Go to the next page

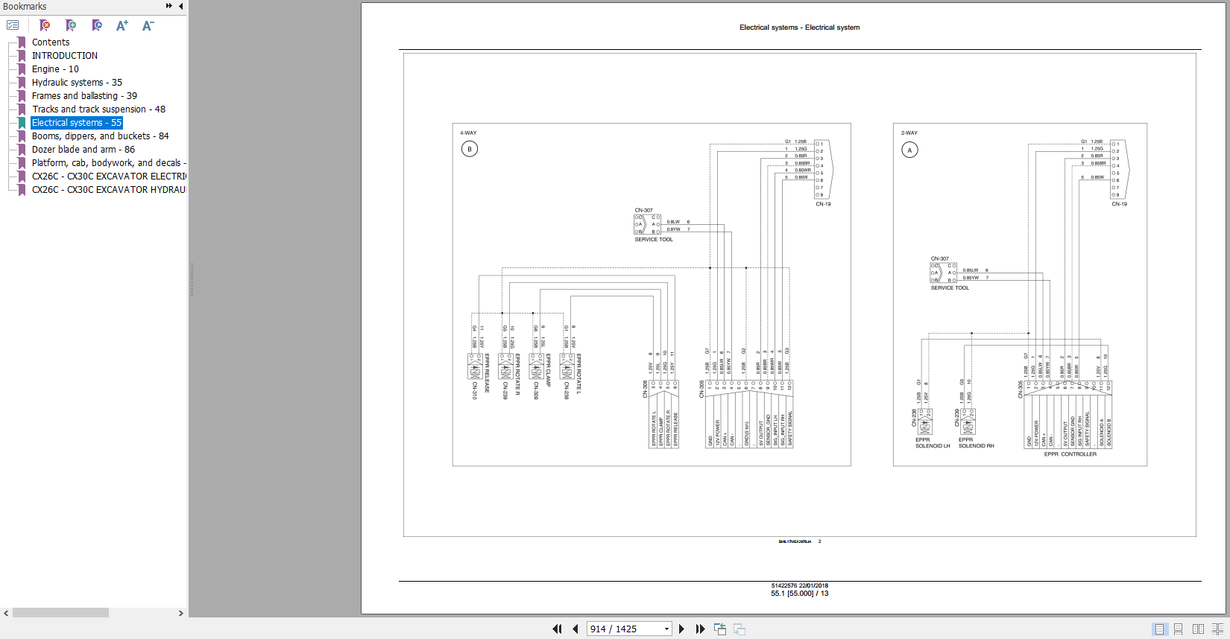(681, 629)
